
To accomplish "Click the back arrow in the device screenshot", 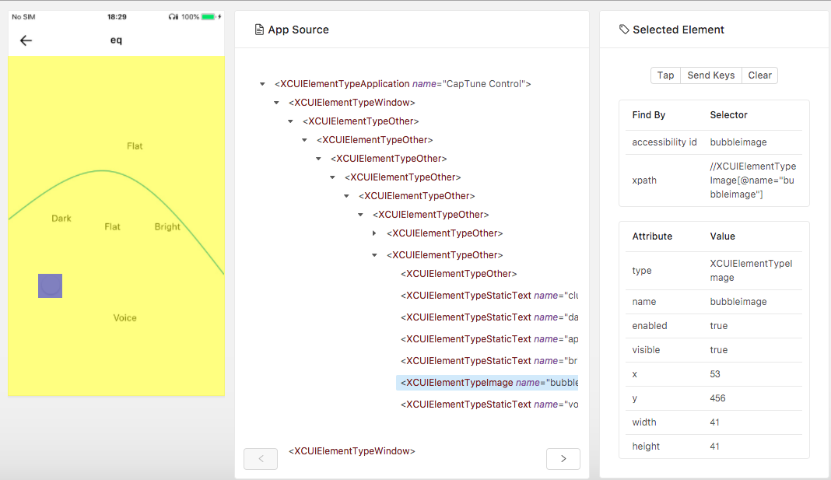I will (26, 40).
